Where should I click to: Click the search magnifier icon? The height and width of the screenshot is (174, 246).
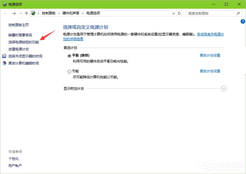(x=238, y=13)
